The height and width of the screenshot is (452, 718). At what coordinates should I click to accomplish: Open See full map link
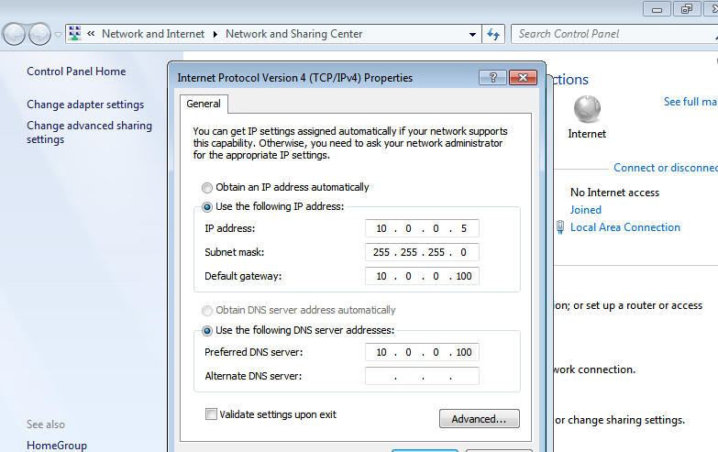(690, 102)
